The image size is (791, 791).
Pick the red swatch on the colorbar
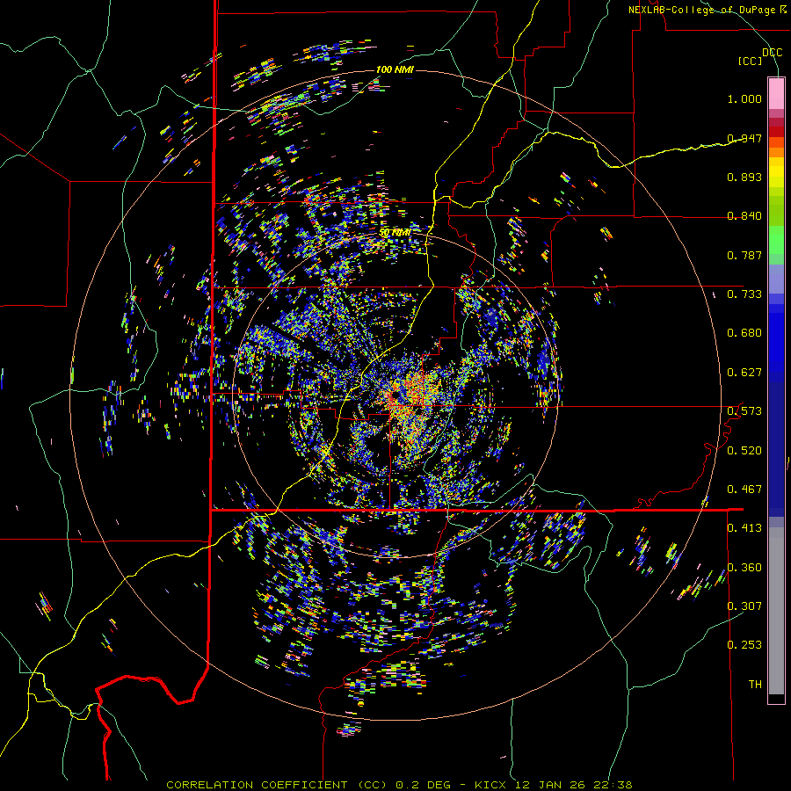click(776, 132)
